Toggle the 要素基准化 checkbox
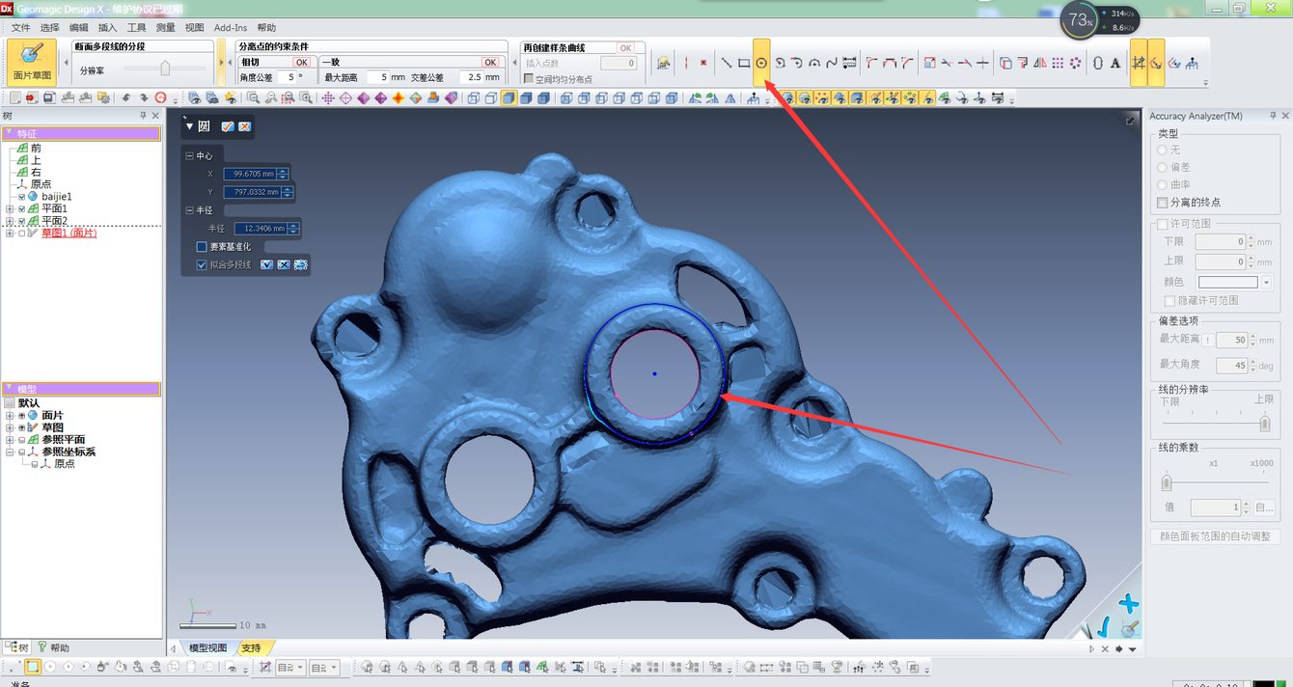The height and width of the screenshot is (687, 1293). pos(202,247)
